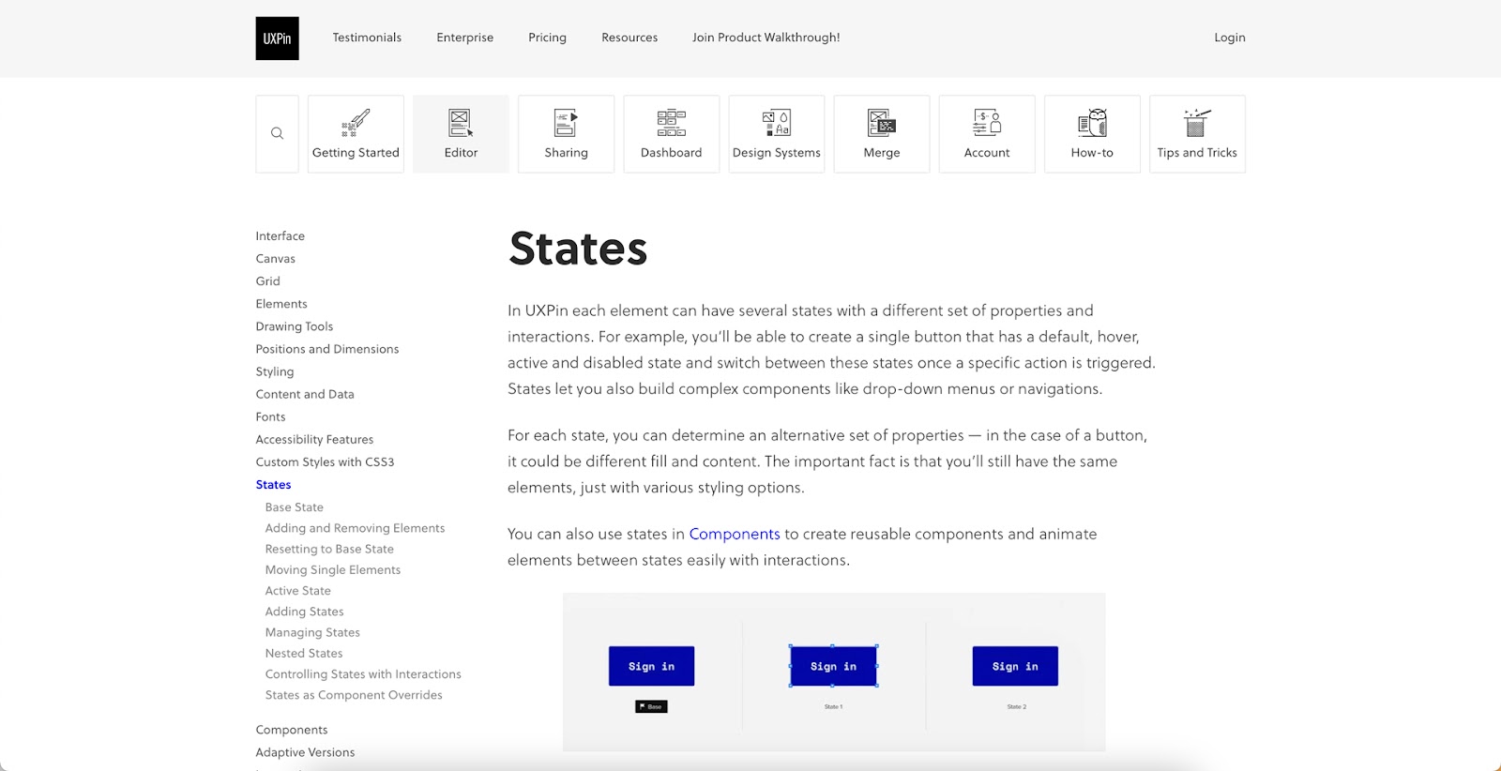The image size is (1501, 771).
Task: Open the Pricing page
Action: (x=547, y=38)
